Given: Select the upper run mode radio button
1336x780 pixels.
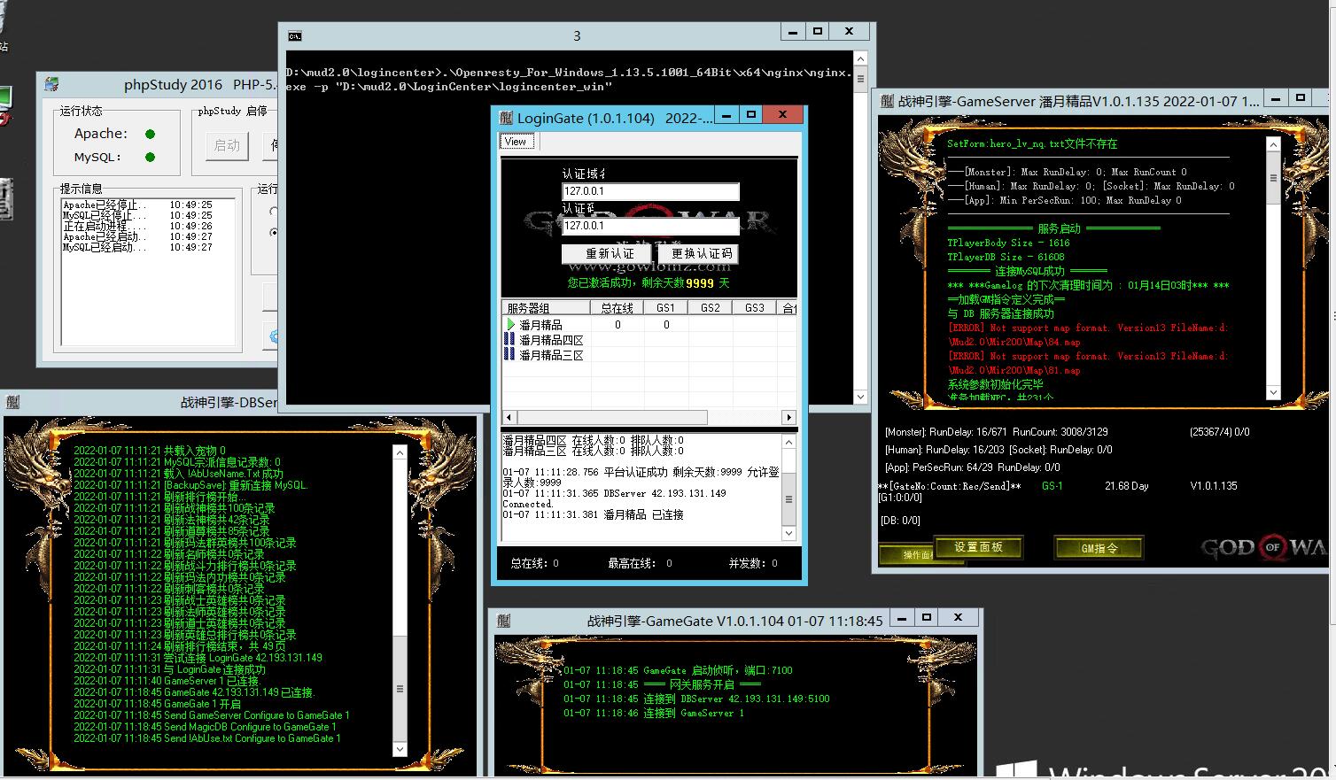Looking at the screenshot, I should 274,212.
